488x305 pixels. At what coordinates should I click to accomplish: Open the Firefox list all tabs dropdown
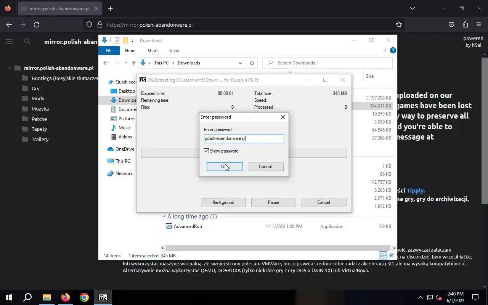412,8
